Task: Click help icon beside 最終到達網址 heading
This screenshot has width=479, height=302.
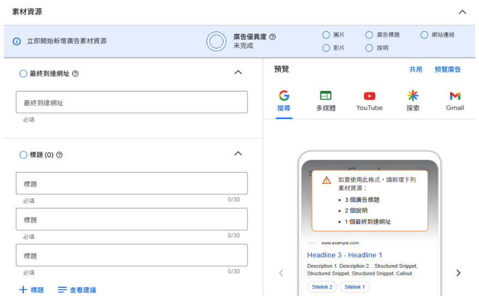Action: pos(75,73)
